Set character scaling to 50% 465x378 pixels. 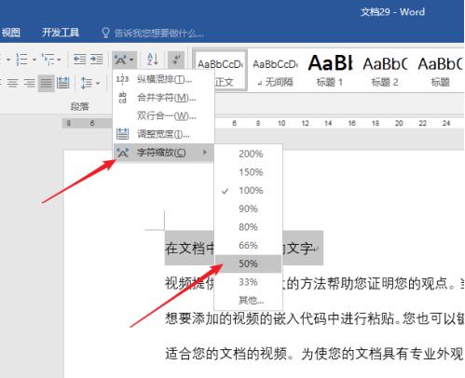[249, 263]
